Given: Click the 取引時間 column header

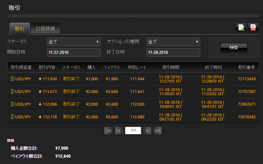Looking at the screenshot, I should coord(171,68).
